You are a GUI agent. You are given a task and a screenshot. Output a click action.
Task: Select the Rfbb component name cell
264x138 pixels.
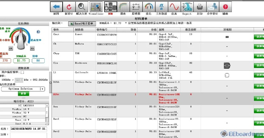click(x=63, y=86)
